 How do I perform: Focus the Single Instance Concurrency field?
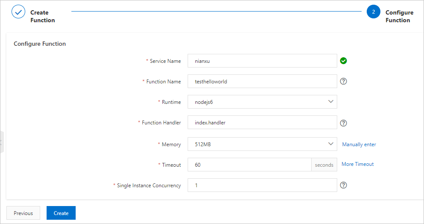262,185
